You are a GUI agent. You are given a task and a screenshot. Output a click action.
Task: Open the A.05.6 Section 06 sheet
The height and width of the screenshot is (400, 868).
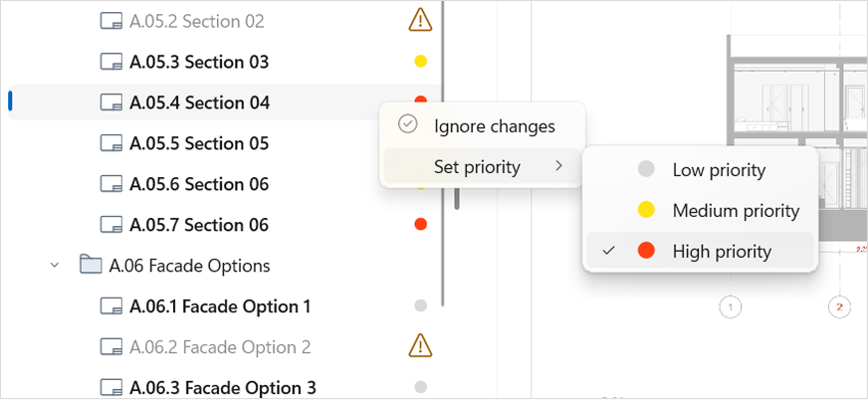(198, 184)
